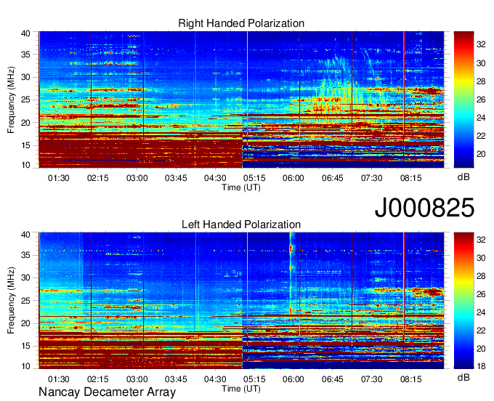Click the 04:30 tick on the upper time axis

click(215, 178)
